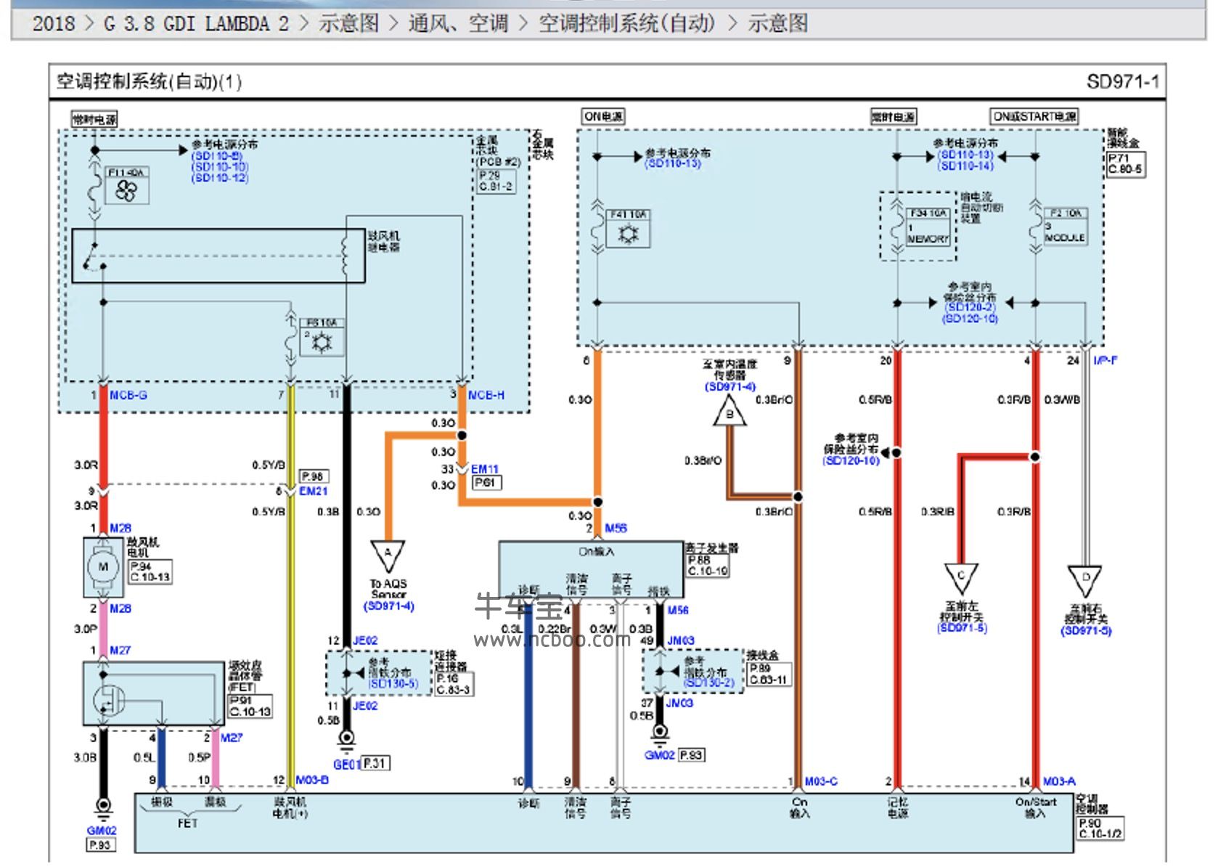The height and width of the screenshot is (867, 1218).
Task: Open the SD130-2 link in junction box
Action: (x=709, y=683)
